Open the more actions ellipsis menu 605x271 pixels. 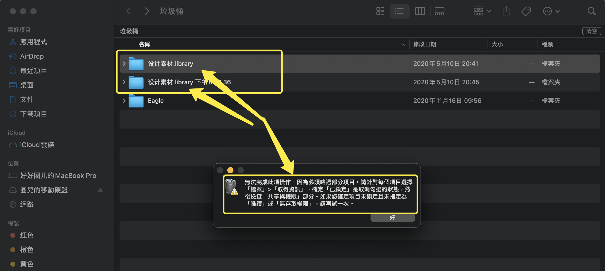[x=551, y=11]
